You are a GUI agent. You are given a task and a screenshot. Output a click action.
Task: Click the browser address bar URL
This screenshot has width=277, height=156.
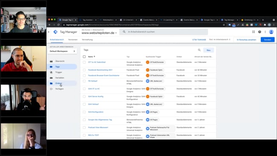pos(113,25)
